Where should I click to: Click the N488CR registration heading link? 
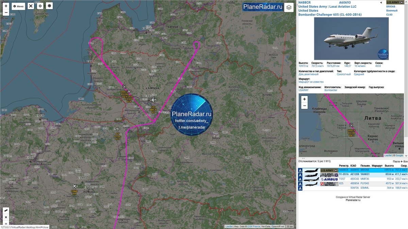[x=305, y=2]
